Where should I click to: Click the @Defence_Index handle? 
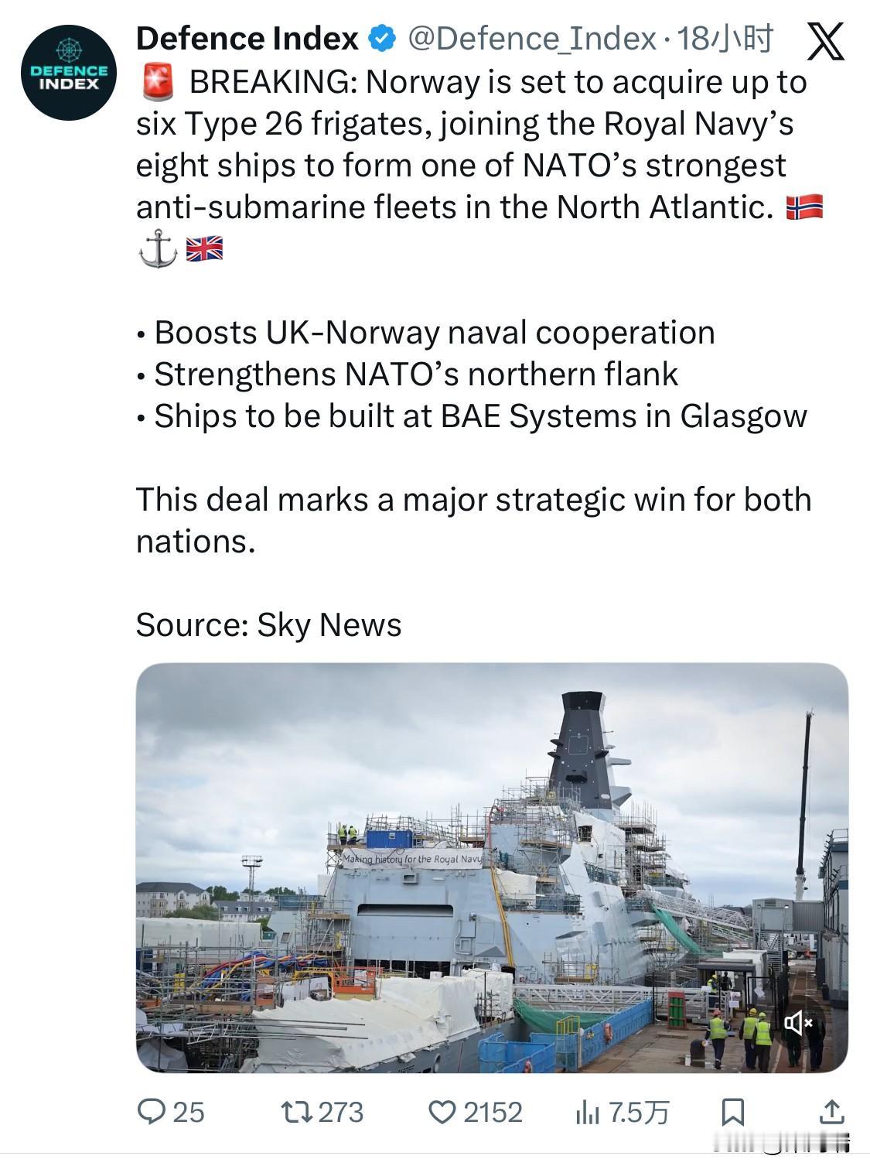click(532, 36)
